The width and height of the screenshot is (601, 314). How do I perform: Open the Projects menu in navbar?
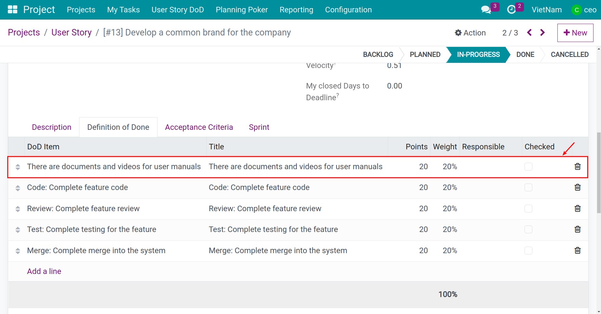tap(81, 10)
